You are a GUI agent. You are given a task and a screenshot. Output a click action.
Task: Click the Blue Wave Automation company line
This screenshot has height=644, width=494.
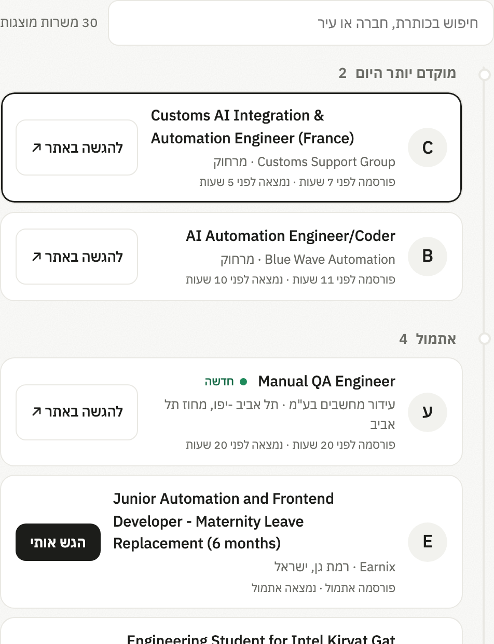point(308,259)
